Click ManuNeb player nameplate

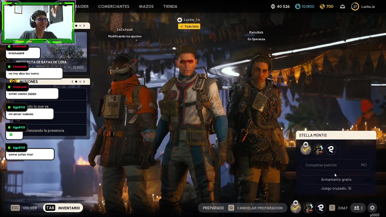point(256,32)
